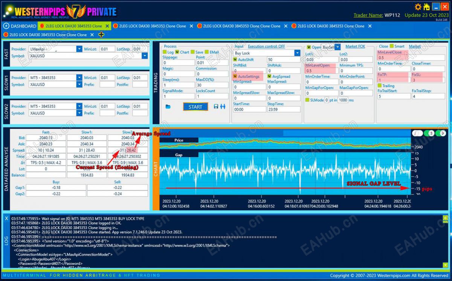Close log panel with the X icon

[x=6, y=218]
